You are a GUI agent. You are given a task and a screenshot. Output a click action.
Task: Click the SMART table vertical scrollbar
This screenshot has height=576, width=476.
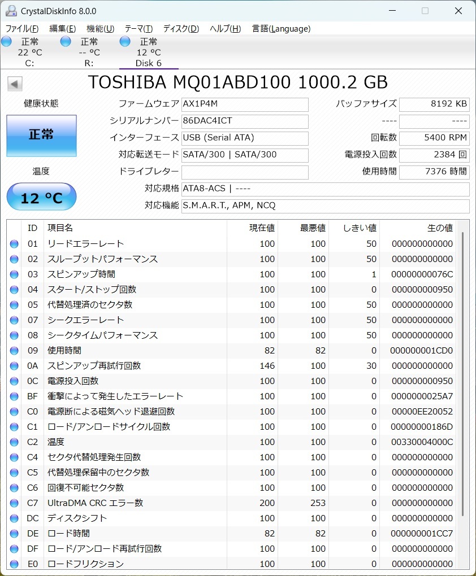click(463, 374)
